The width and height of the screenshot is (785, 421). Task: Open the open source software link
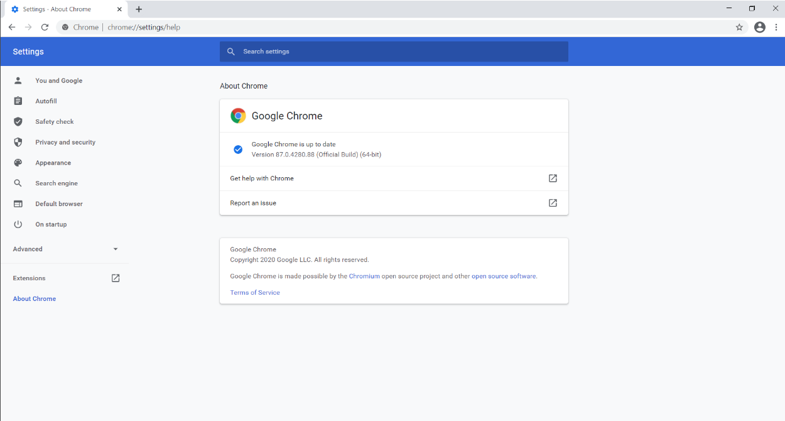tap(504, 276)
